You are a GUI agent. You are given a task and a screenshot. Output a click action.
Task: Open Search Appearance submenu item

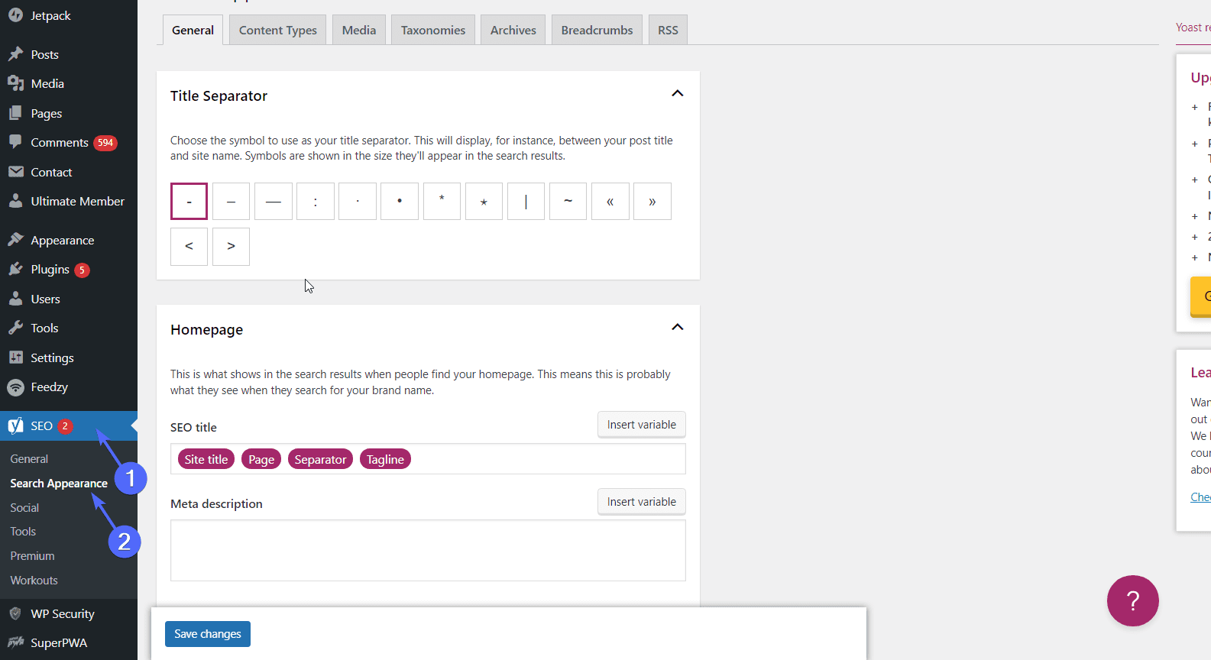click(59, 484)
